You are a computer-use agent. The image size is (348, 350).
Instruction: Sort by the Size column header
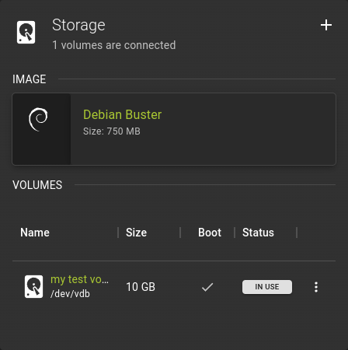point(136,233)
